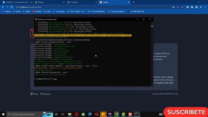
Task: Click Laravel v8.83.23 version text
Action: [165, 94]
